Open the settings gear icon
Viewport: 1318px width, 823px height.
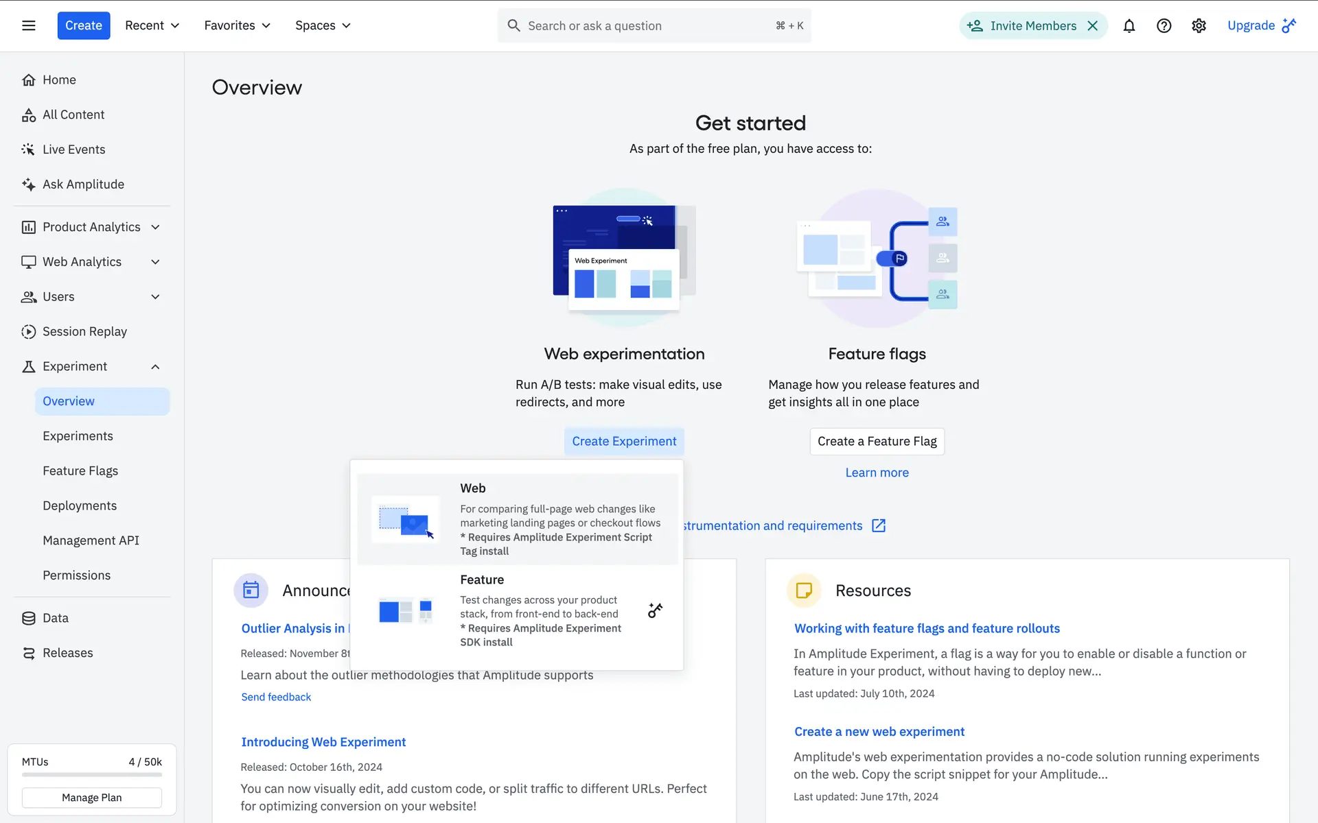[x=1199, y=25]
